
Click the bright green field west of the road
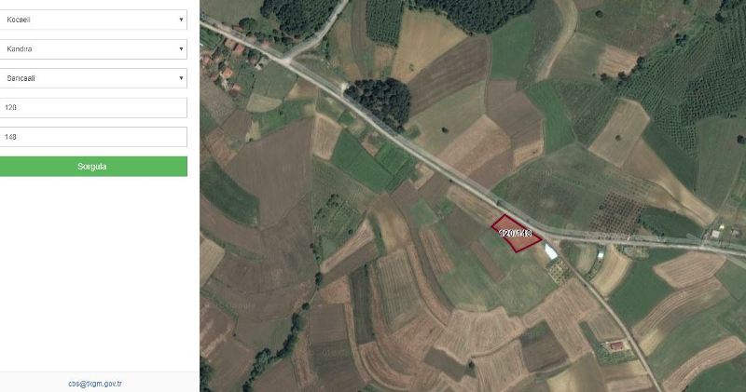pyautogui.click(x=364, y=163)
